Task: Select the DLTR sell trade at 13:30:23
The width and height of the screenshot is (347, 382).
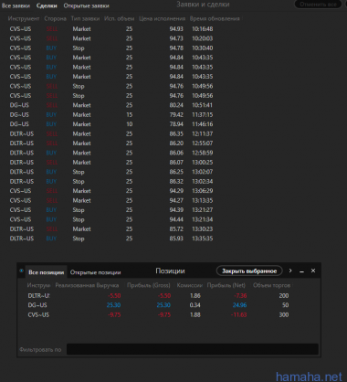Action: (111, 229)
